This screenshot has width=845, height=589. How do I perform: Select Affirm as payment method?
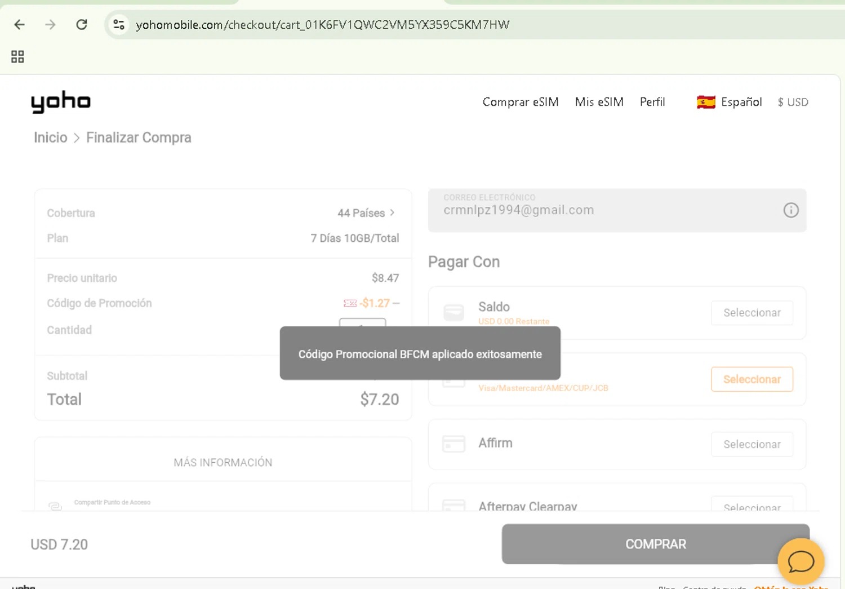pos(752,444)
